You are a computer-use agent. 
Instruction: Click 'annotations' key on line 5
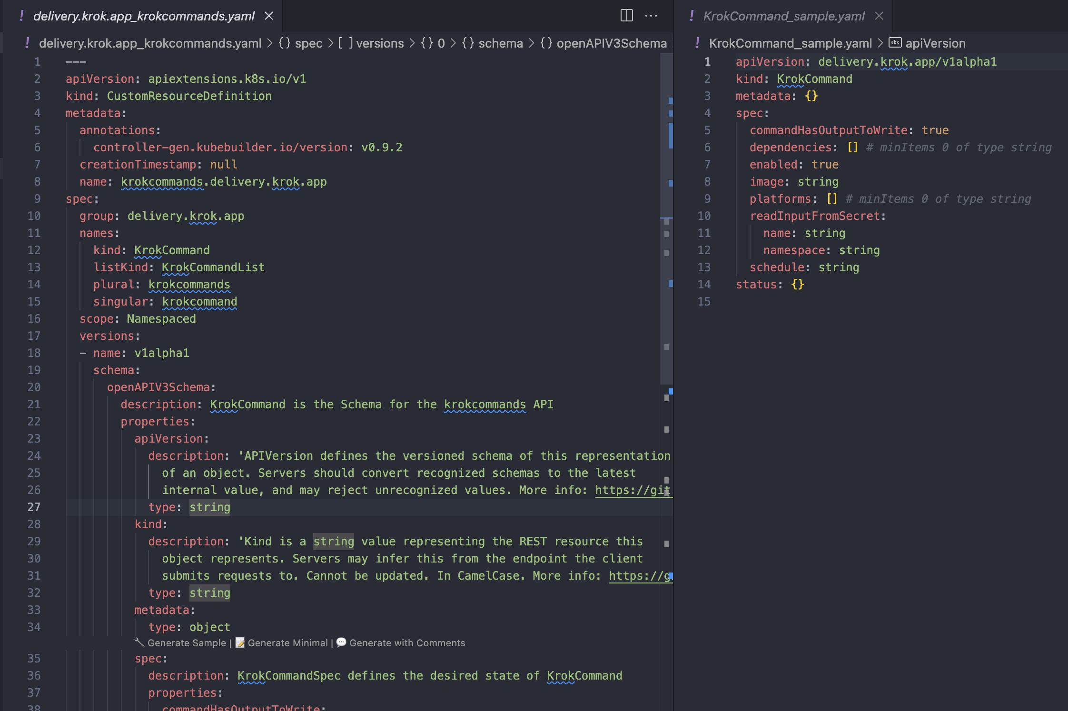(x=117, y=130)
